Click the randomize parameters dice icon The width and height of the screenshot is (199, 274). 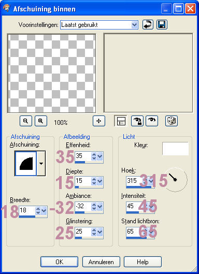pyautogui.click(x=172, y=121)
